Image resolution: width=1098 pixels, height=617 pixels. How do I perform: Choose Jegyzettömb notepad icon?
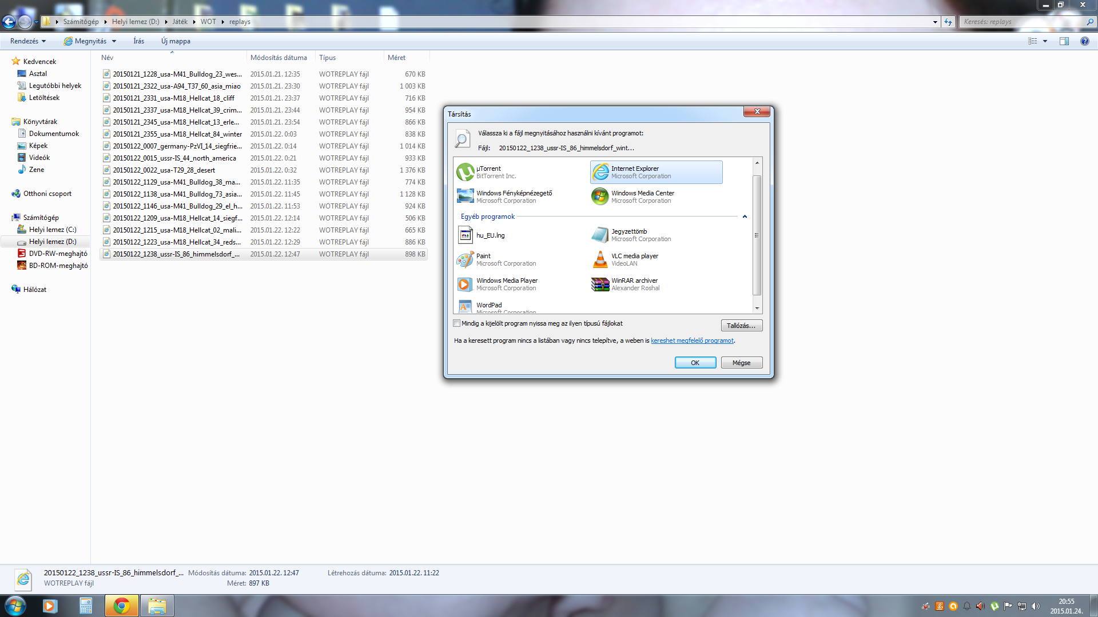[x=600, y=235]
